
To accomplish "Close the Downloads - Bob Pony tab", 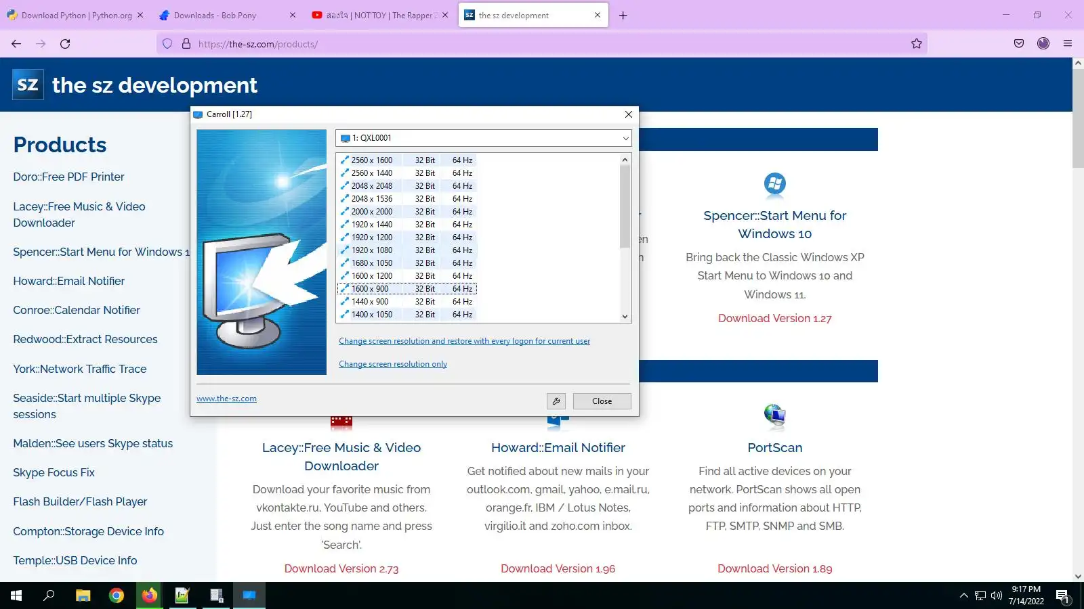I will (x=293, y=16).
